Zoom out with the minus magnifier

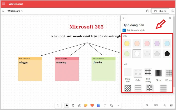(147, 105)
